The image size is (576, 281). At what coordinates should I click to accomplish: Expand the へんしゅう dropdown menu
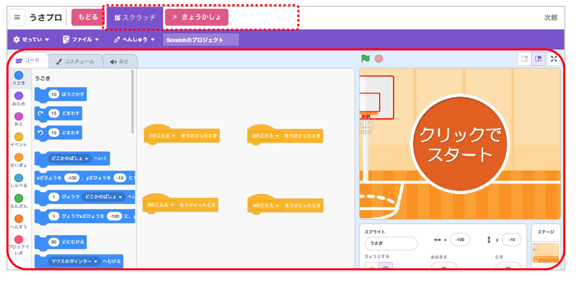coord(134,40)
